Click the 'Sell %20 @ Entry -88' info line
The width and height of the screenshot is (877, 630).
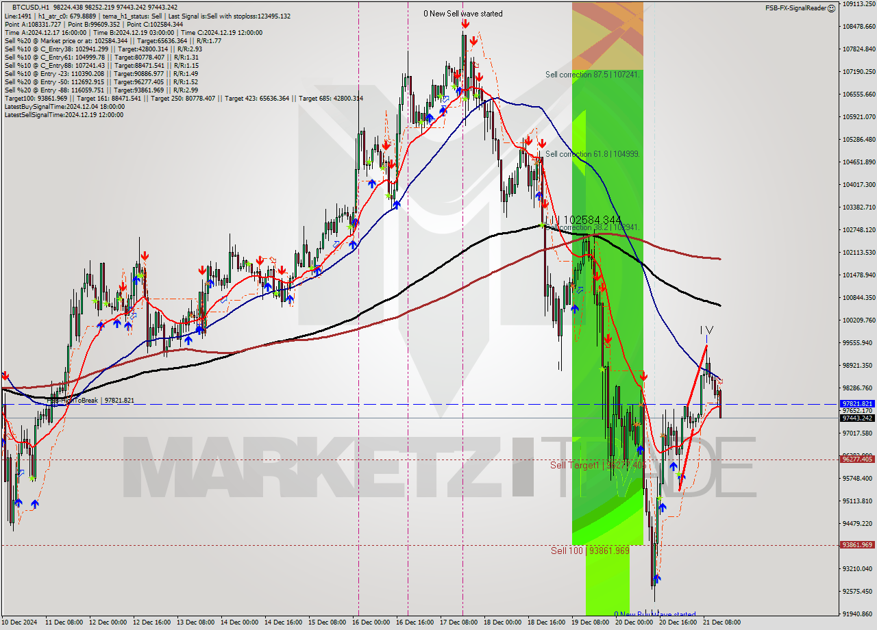101,90
